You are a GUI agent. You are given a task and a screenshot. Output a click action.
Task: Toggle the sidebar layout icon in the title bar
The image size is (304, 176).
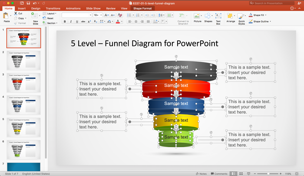click(x=22, y=3)
